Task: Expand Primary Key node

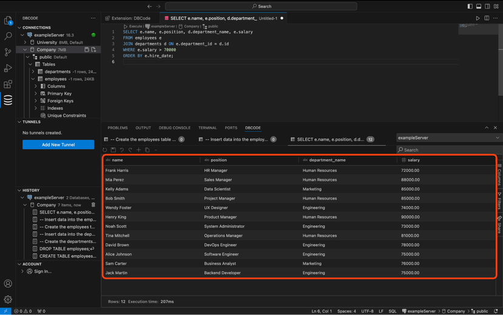Action: click(36, 93)
